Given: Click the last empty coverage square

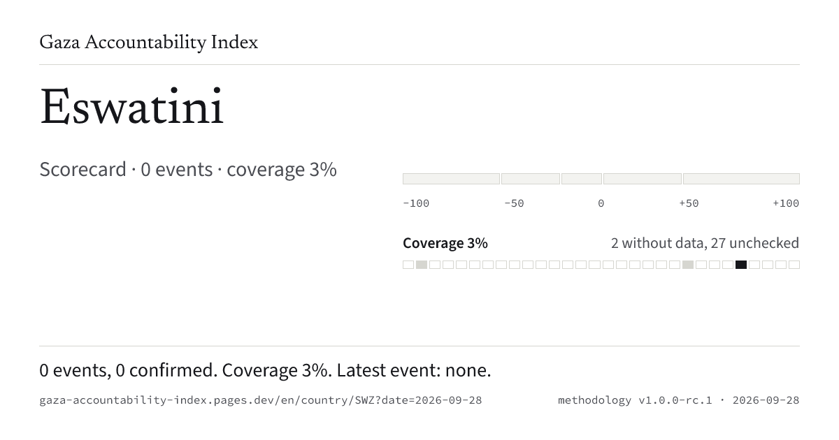Looking at the screenshot, I should coord(794,265).
